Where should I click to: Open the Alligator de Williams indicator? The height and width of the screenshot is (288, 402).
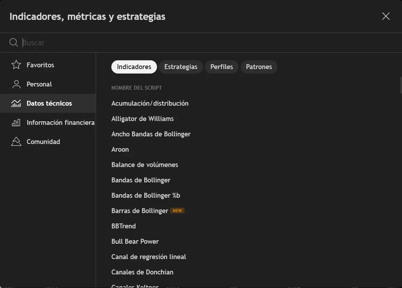pos(142,119)
